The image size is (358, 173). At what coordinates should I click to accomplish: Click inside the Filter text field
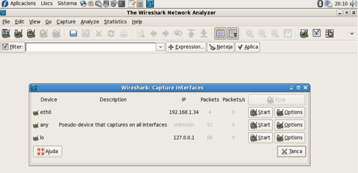pyautogui.click(x=91, y=47)
